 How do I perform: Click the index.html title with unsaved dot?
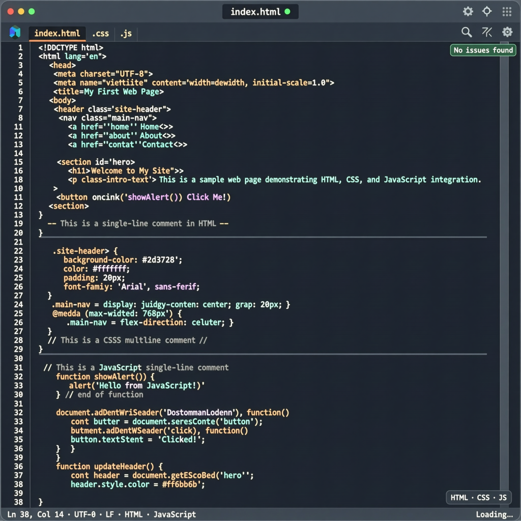260,12
